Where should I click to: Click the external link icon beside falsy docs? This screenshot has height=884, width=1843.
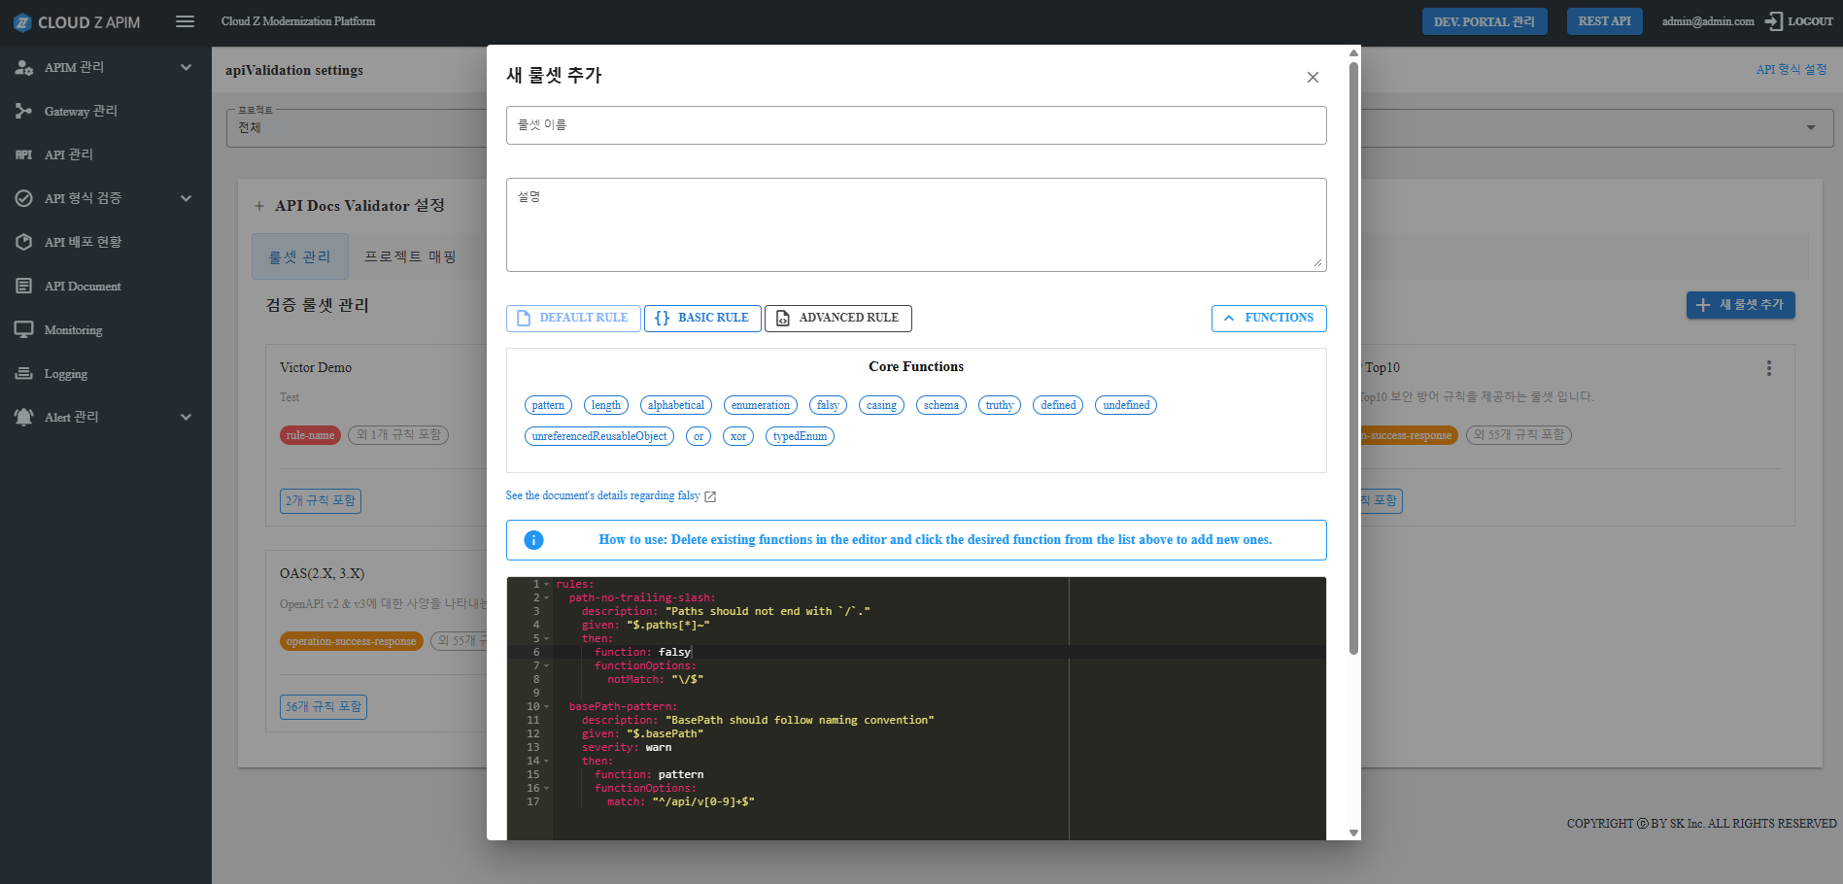click(710, 496)
